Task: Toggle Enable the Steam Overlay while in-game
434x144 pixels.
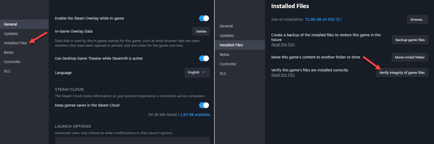Action: 204,18
